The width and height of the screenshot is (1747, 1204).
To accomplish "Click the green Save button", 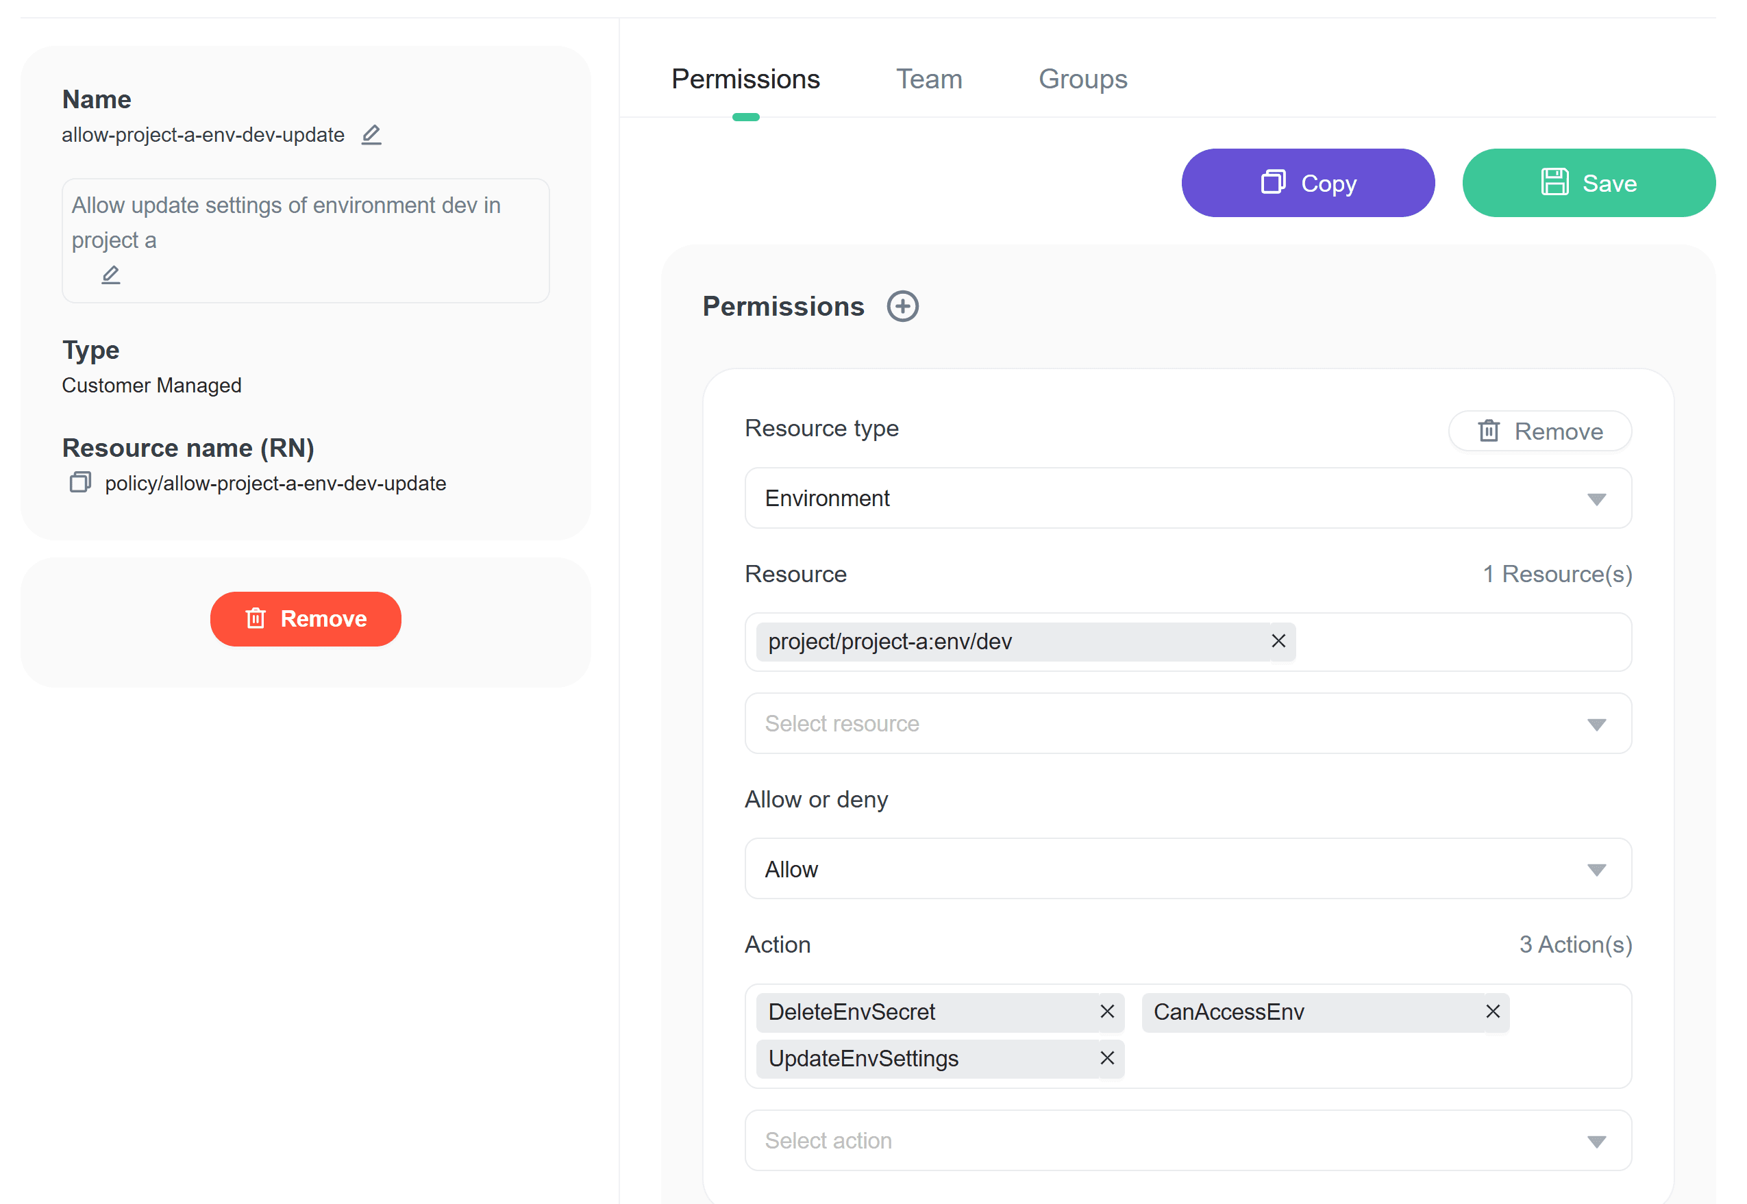I will coord(1588,184).
